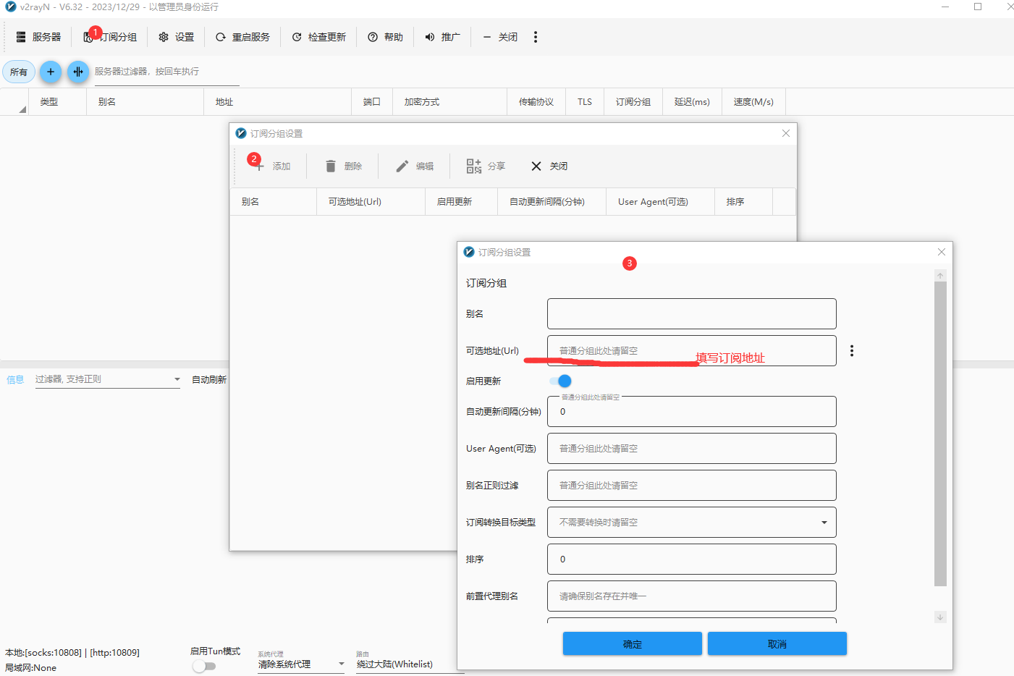Click 自动更新间隔(分钟) column header

coord(552,202)
